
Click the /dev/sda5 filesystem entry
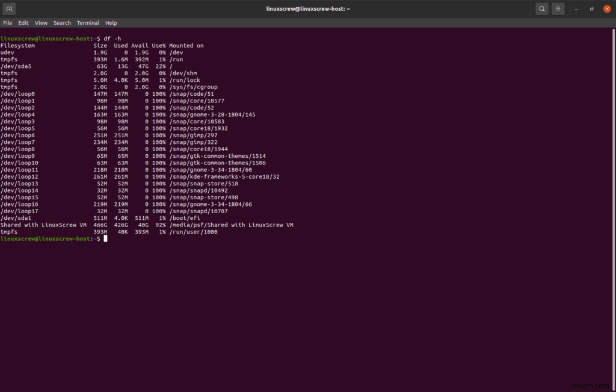click(x=15, y=66)
